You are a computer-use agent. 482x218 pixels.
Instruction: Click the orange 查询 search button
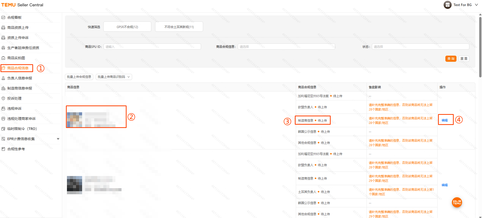(451, 59)
